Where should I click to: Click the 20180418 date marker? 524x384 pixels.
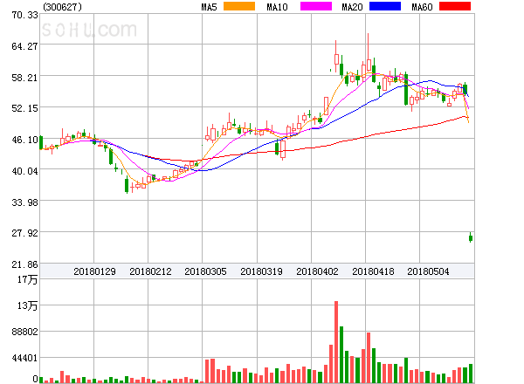373,271
